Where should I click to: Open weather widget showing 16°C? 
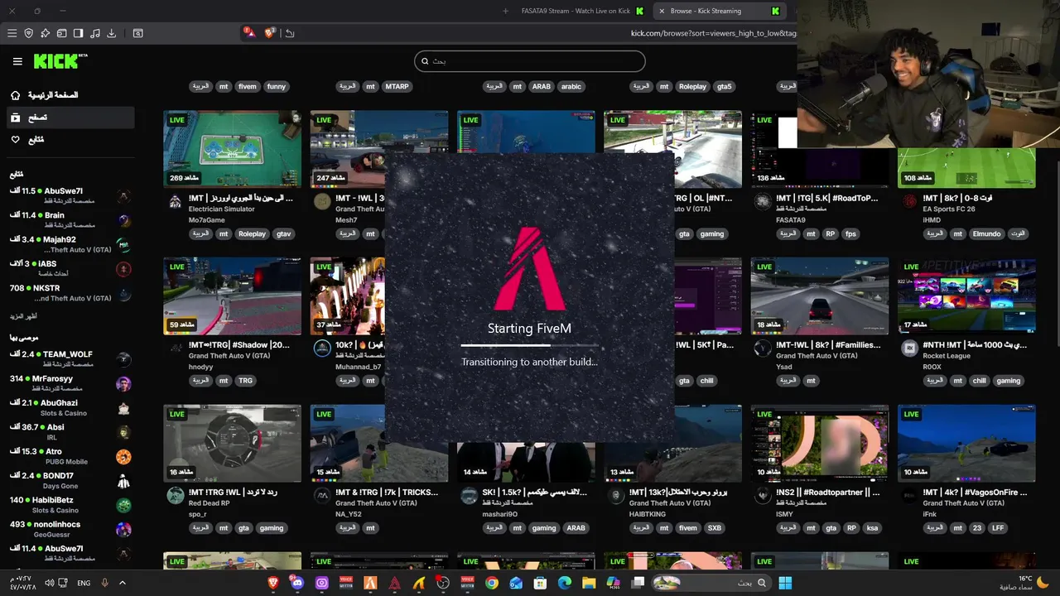[x=1024, y=583]
